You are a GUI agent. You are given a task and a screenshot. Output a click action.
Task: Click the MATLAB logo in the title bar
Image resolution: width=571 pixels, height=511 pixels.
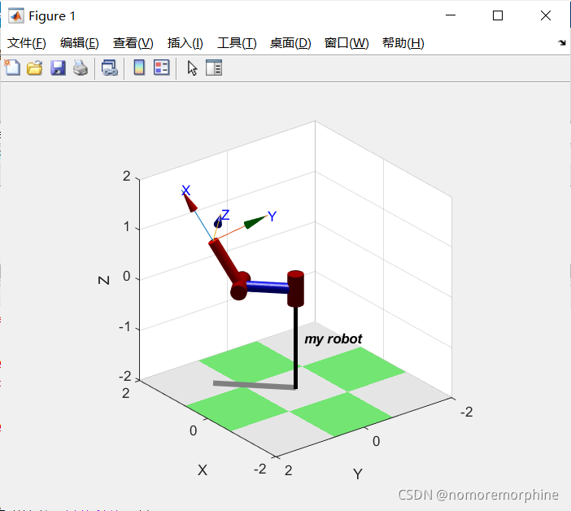coord(15,15)
